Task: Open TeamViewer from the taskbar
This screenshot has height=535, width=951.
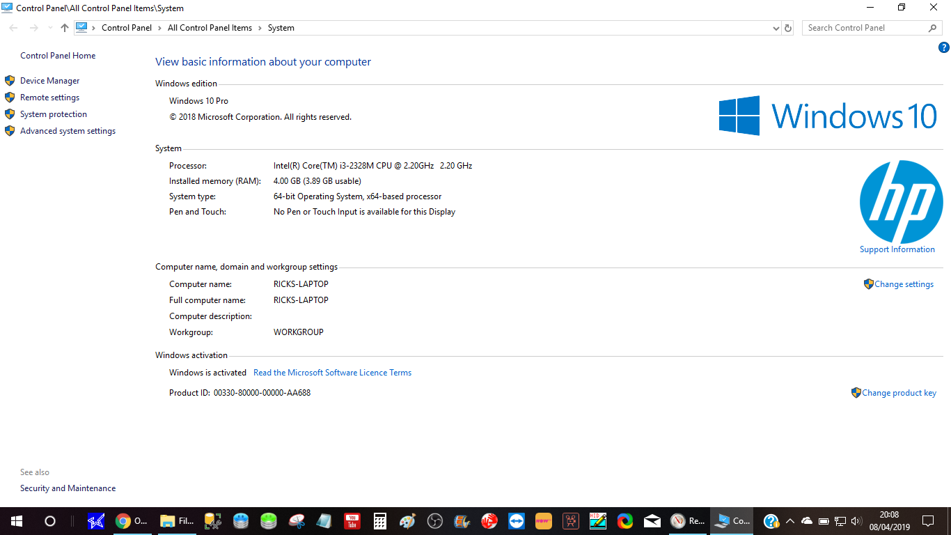Action: pos(517,521)
